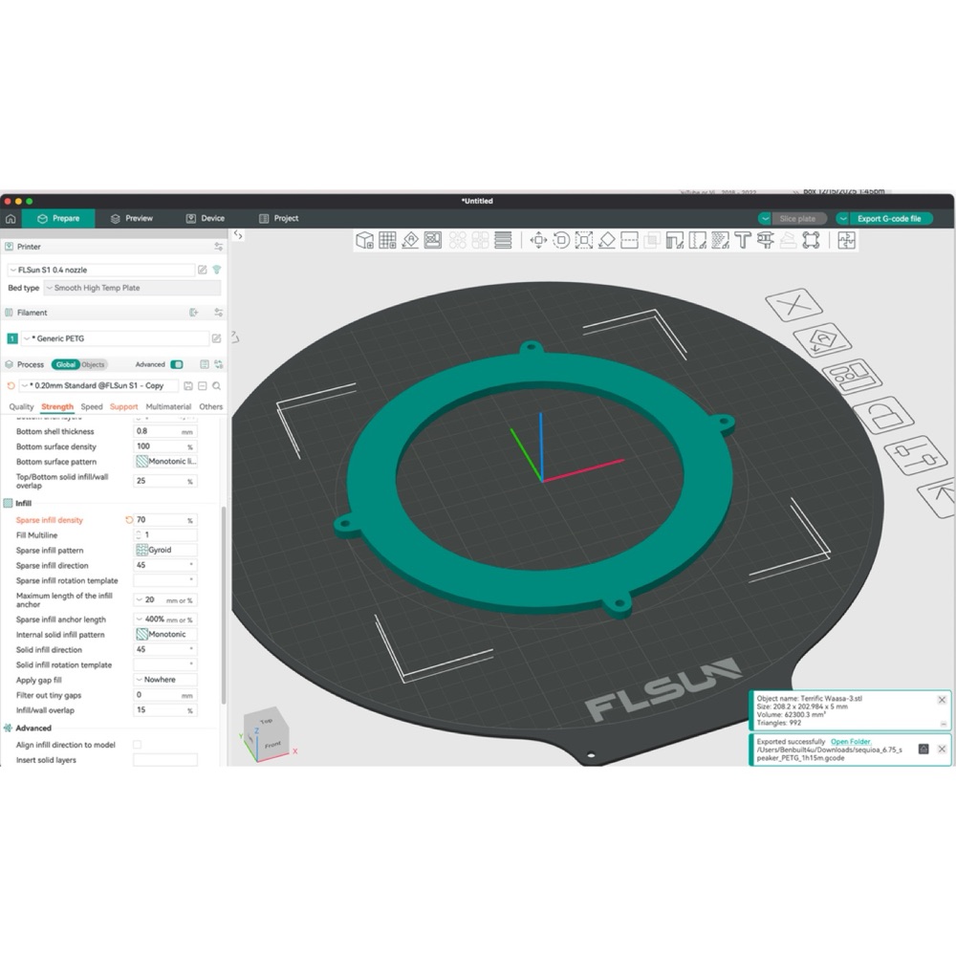Open the Bottom surface pattern dropdown
Image resolution: width=956 pixels, height=956 pixels.
(165, 462)
